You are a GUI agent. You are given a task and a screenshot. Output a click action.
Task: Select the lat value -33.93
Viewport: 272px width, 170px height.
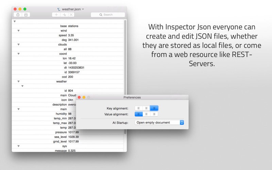[x=72, y=63]
